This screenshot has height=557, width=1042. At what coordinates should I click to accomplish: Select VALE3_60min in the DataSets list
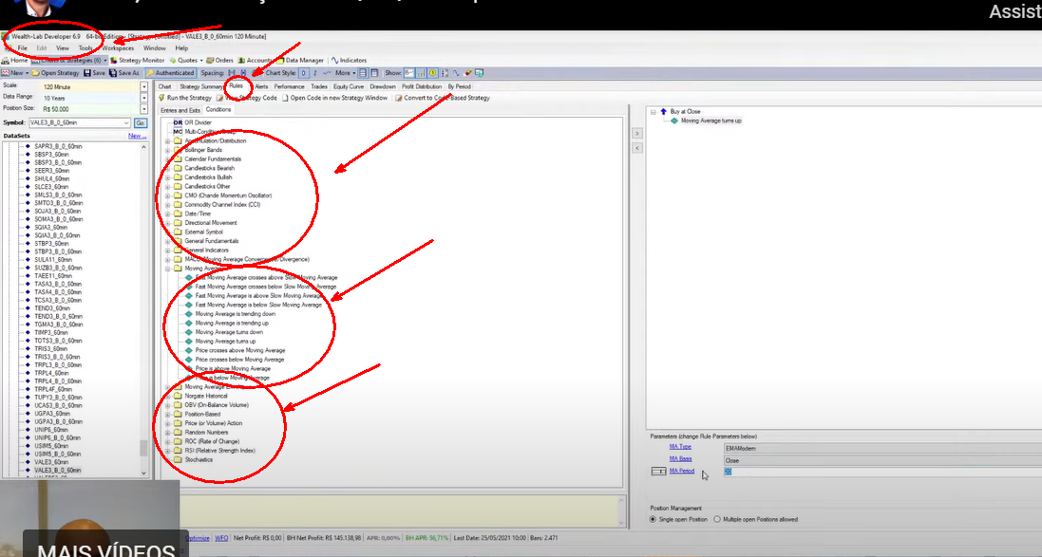pyautogui.click(x=51, y=462)
